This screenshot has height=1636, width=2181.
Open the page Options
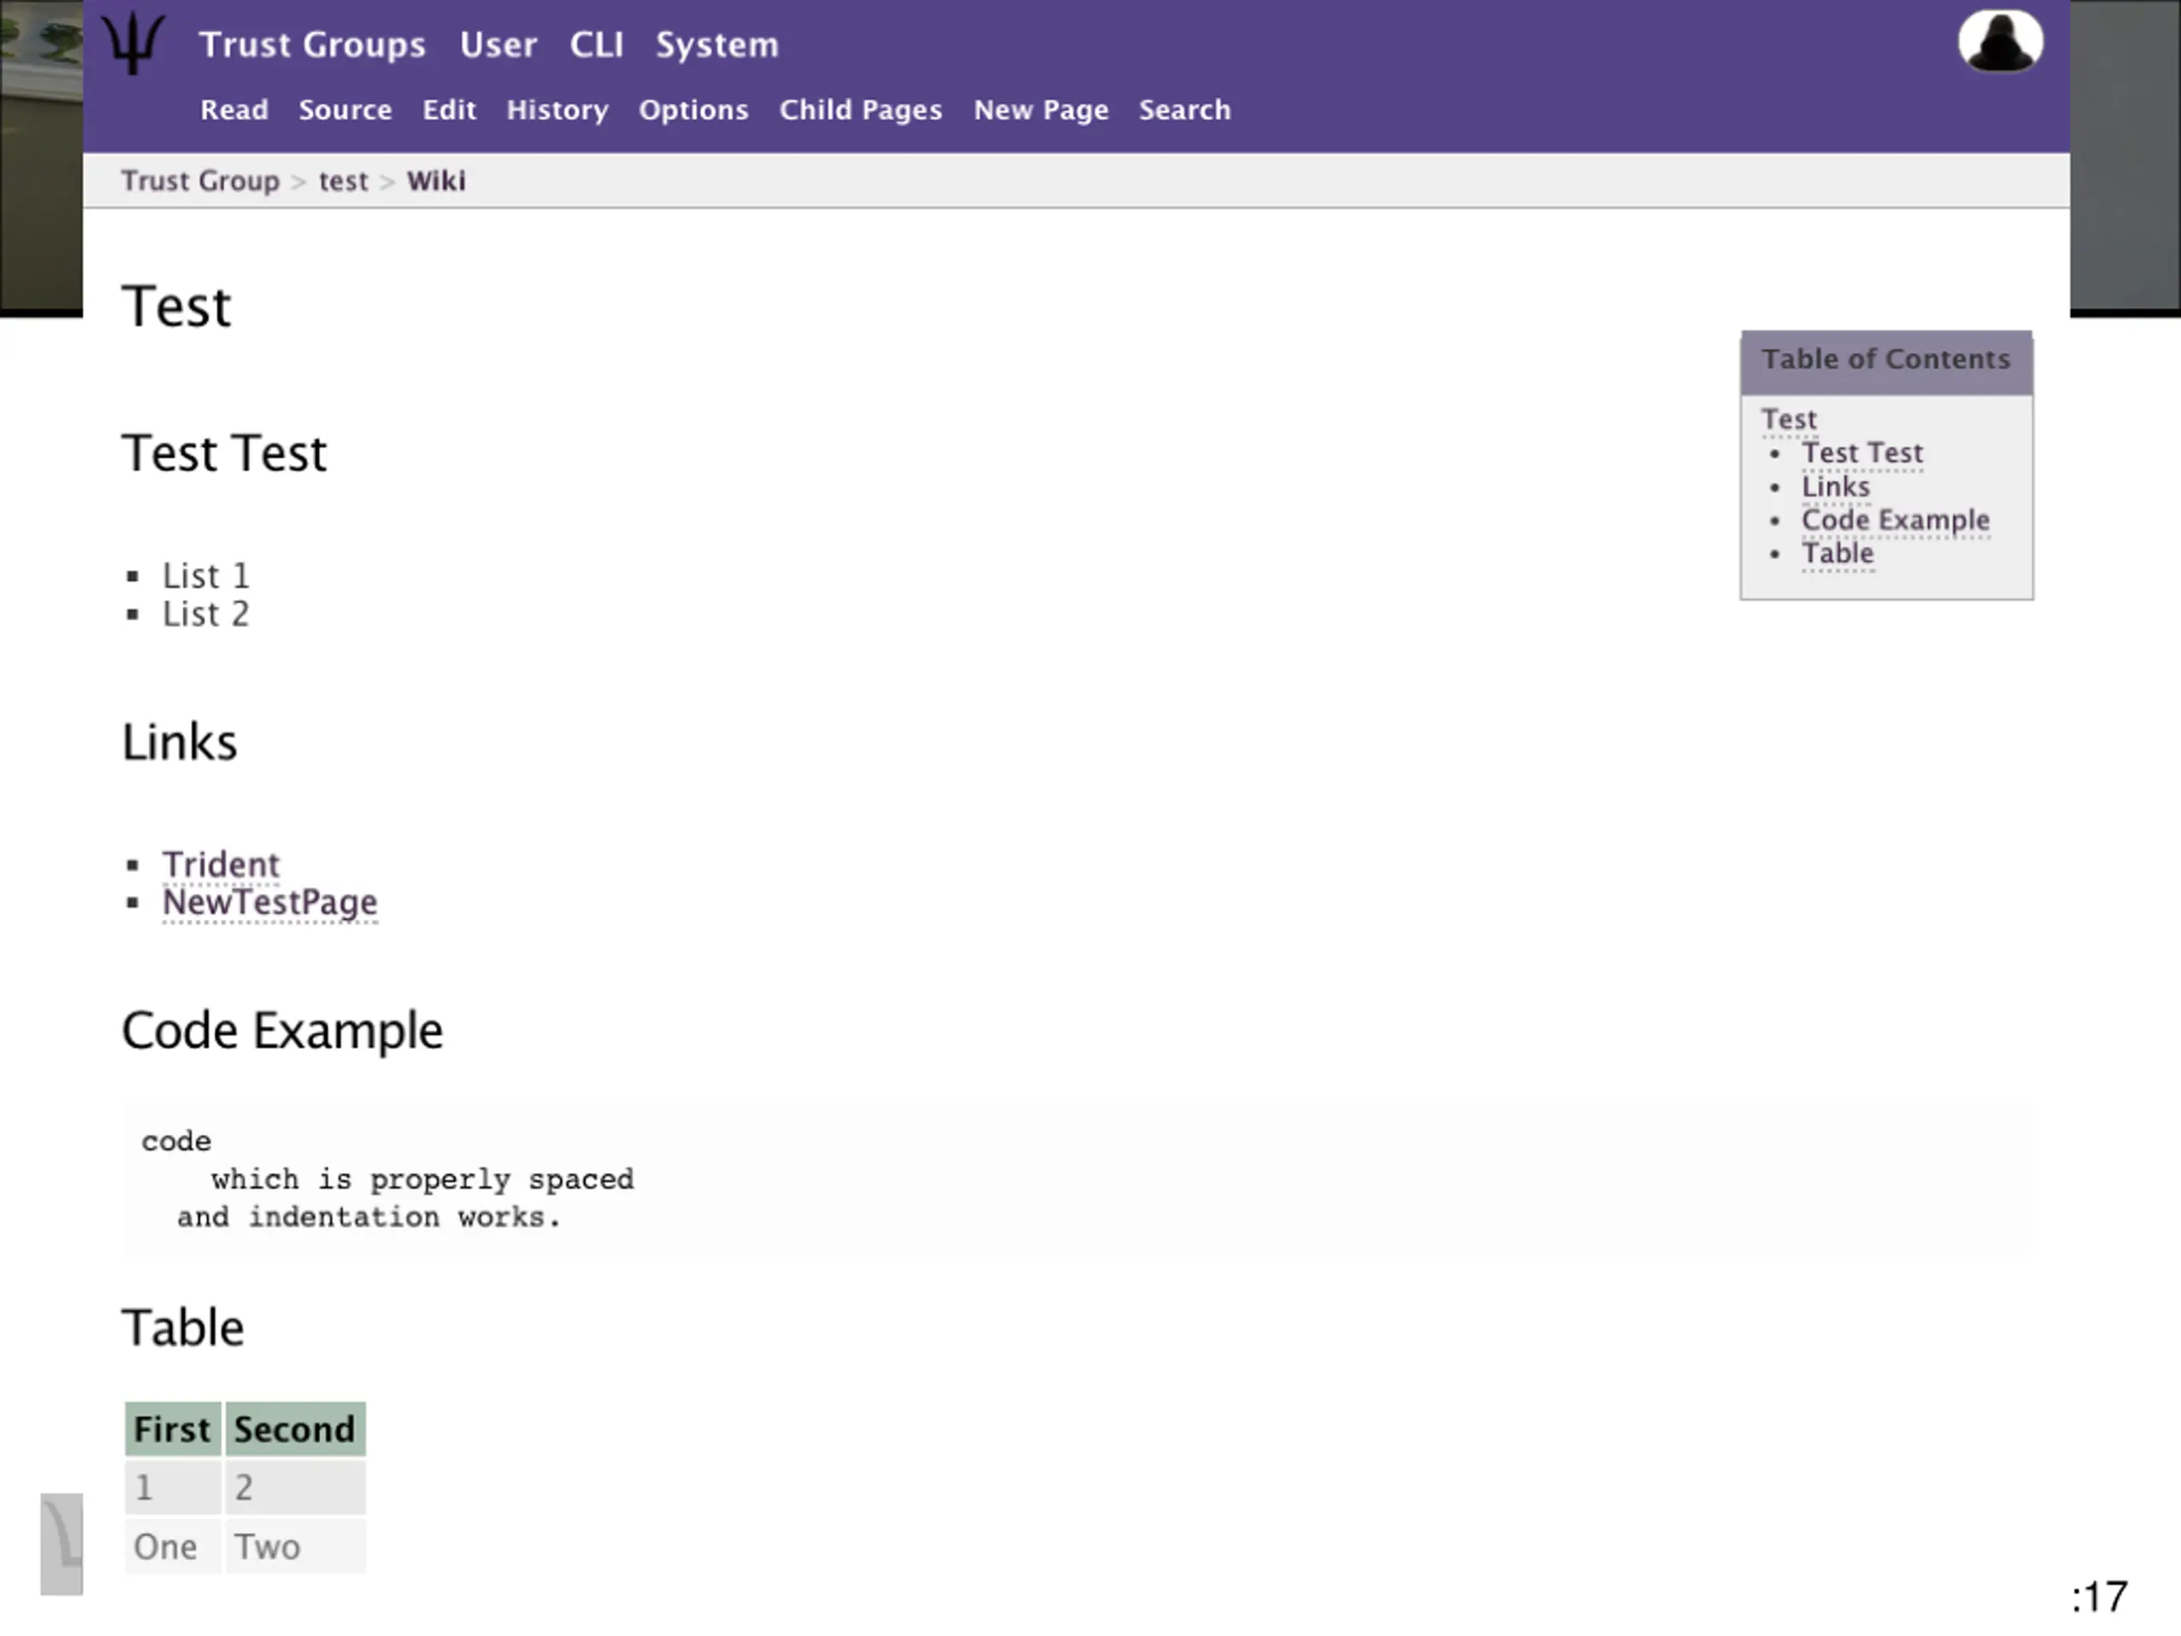[693, 109]
